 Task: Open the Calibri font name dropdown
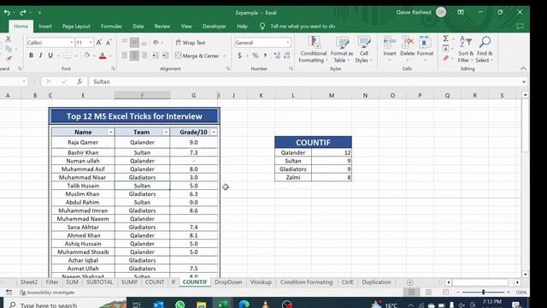(72, 43)
